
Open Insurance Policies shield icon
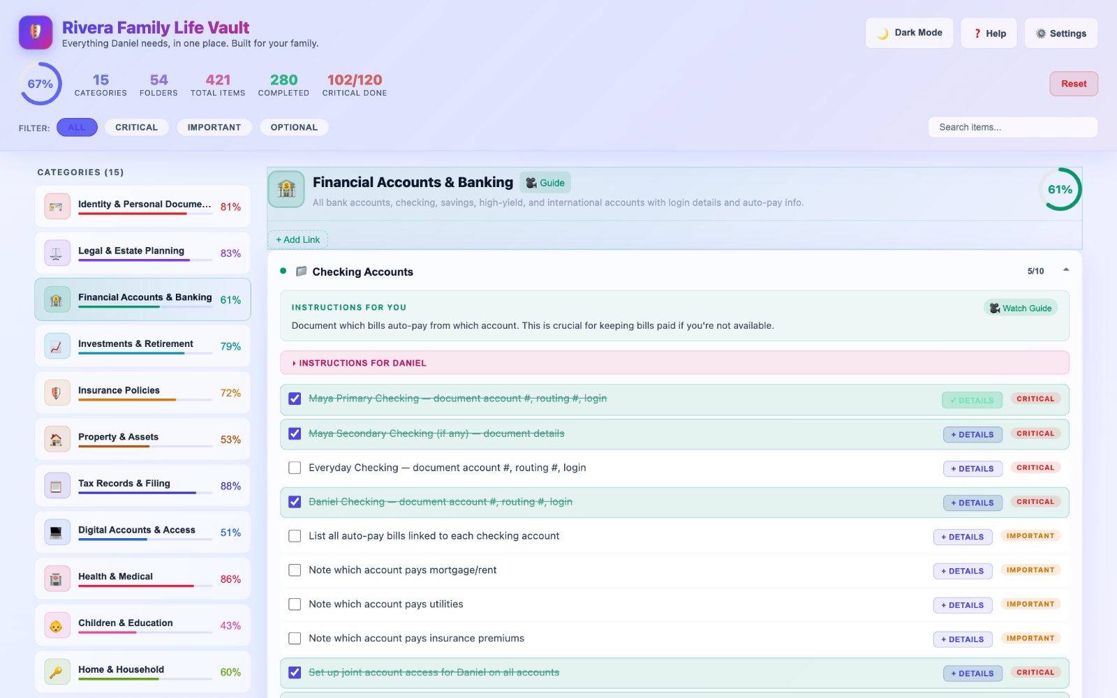[57, 393]
